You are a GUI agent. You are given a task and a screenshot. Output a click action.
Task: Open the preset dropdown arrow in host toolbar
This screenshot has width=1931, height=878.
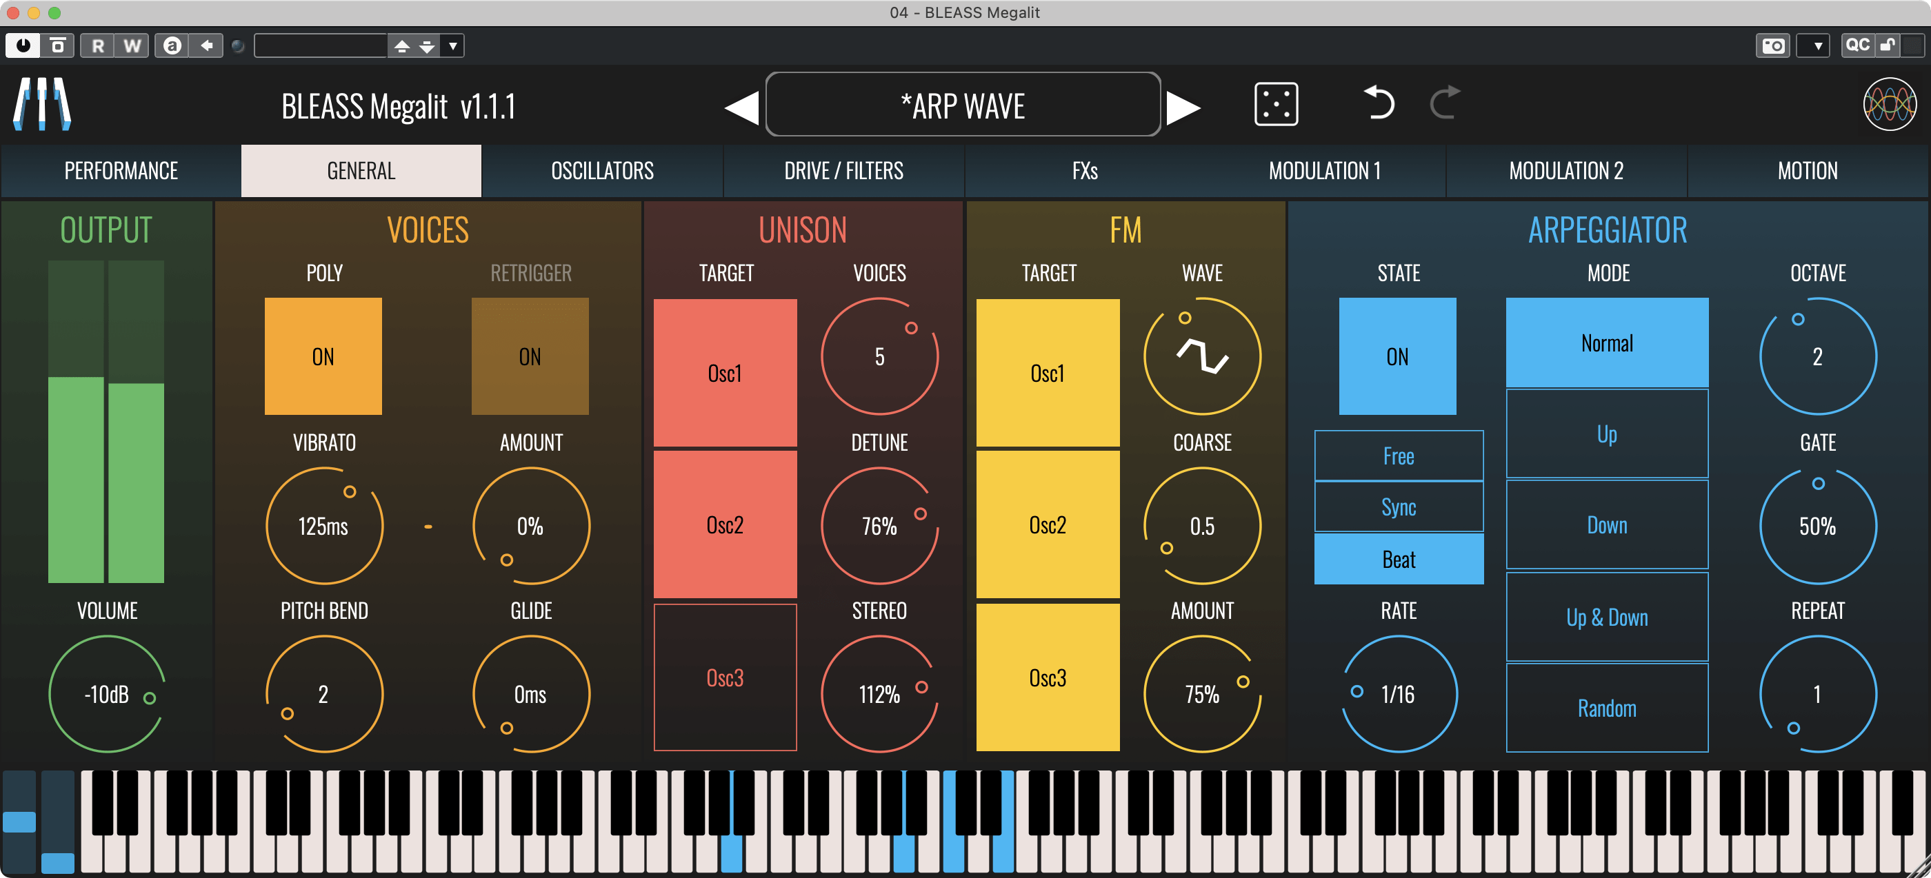click(x=453, y=45)
